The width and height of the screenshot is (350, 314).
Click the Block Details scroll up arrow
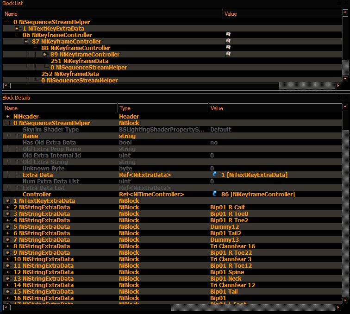[x=345, y=107]
